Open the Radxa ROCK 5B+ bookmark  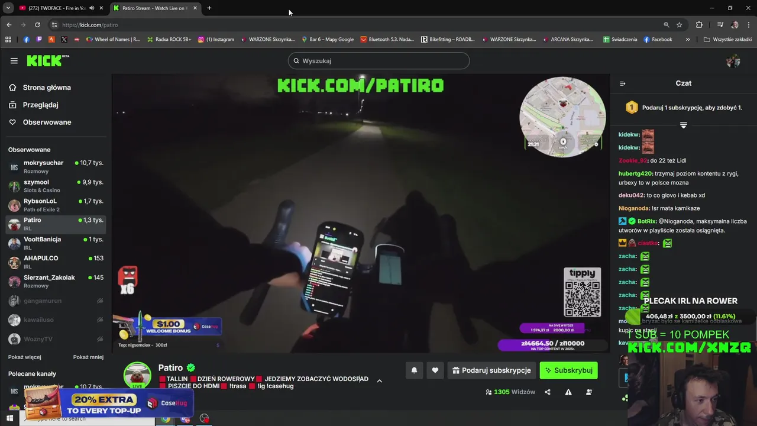[168, 40]
